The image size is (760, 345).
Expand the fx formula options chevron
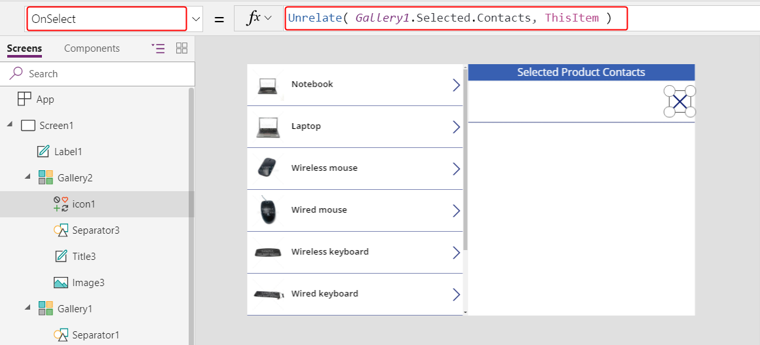click(268, 18)
